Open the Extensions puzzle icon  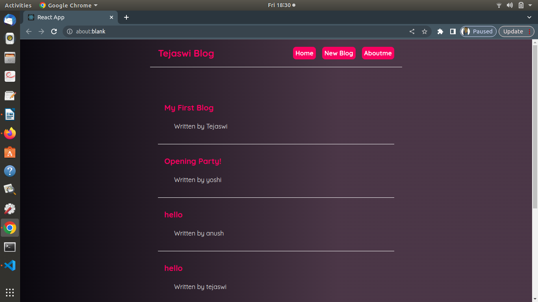pyautogui.click(x=440, y=31)
